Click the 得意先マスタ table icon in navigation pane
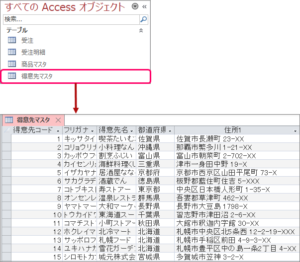This screenshot has width=300, height=262. (12, 76)
